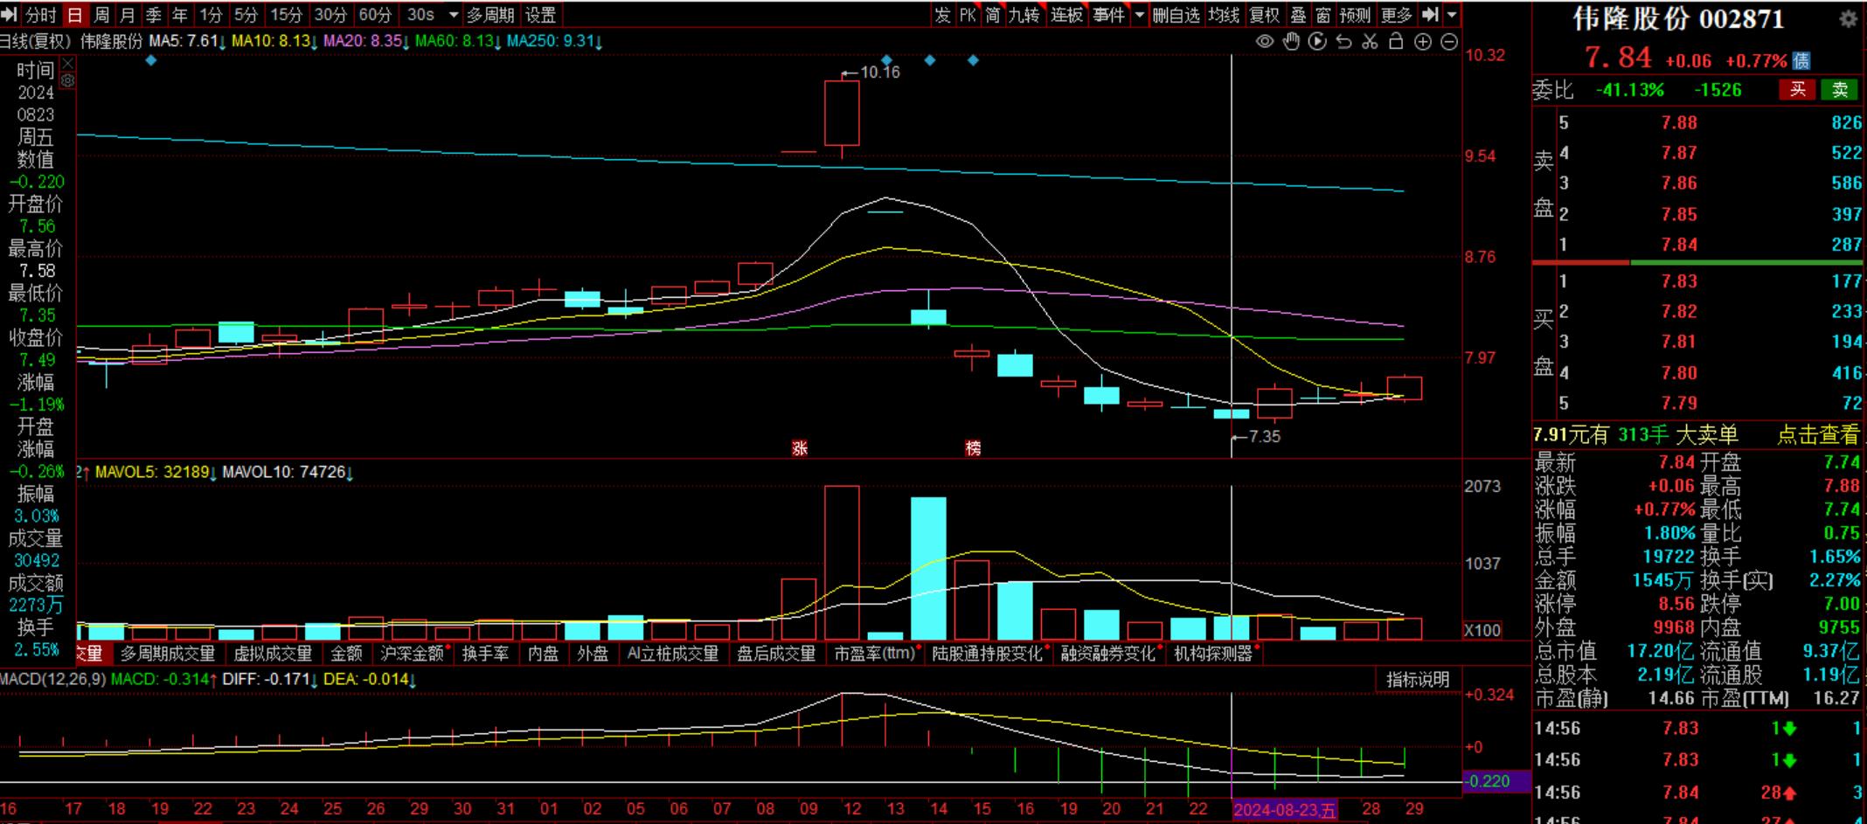Select the 陆股通持股变化 indicator tab

(x=989, y=654)
